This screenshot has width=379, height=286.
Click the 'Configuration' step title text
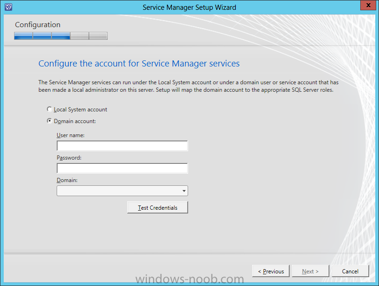38,25
